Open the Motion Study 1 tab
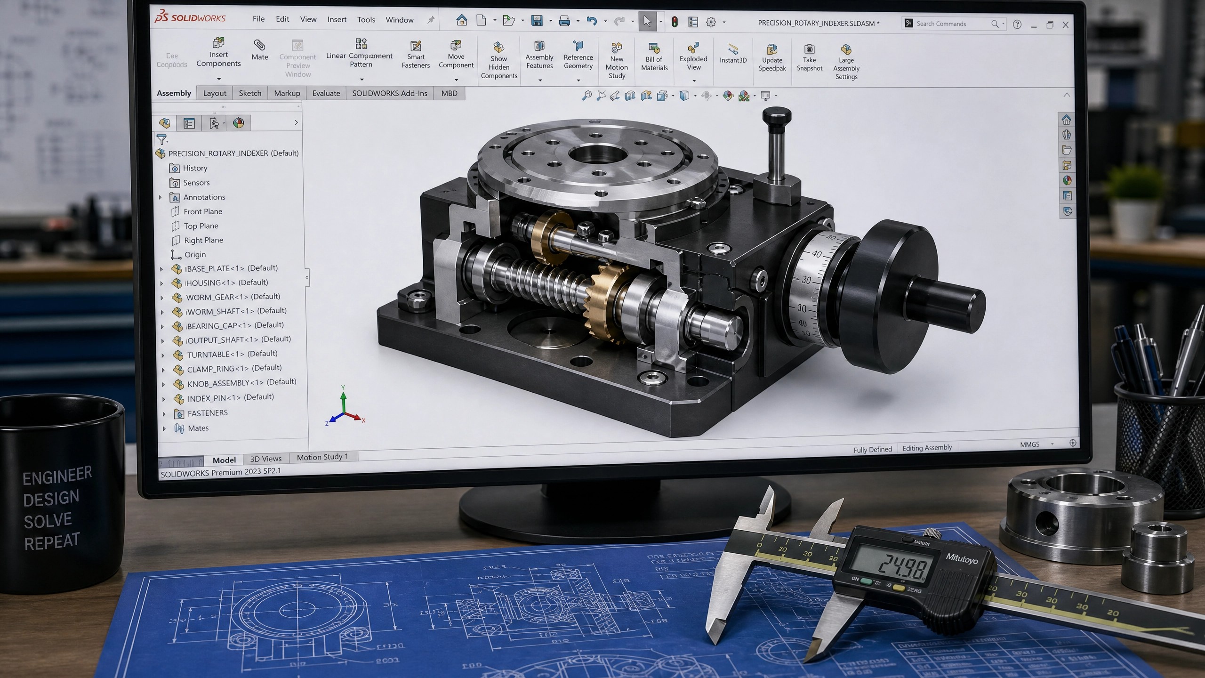The width and height of the screenshot is (1205, 678). point(322,457)
